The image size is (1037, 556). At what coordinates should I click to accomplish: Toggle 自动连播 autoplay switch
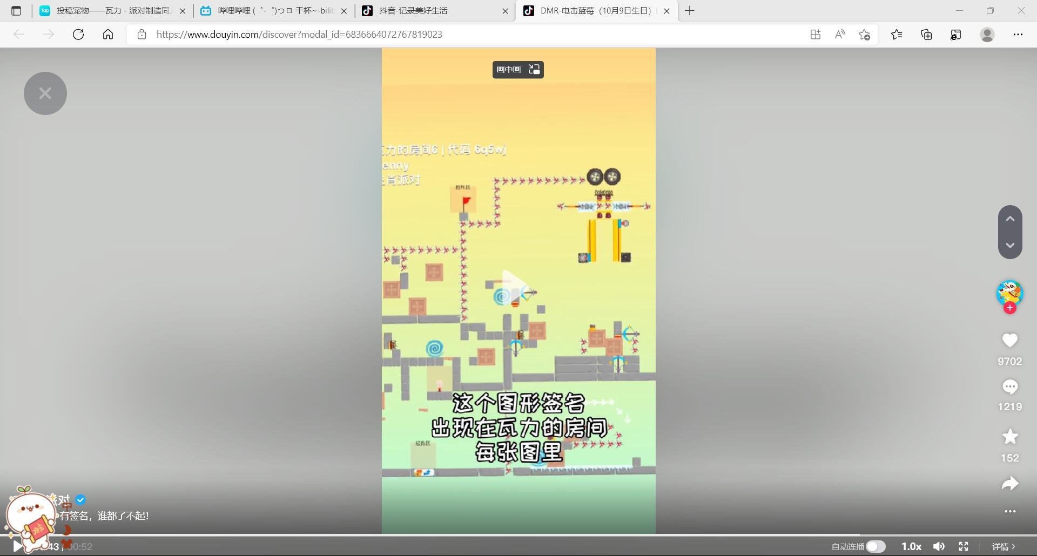pyautogui.click(x=876, y=546)
